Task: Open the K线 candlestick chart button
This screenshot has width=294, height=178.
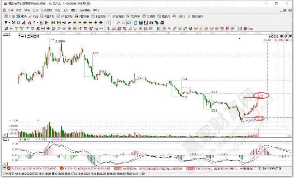Action: [33, 16]
